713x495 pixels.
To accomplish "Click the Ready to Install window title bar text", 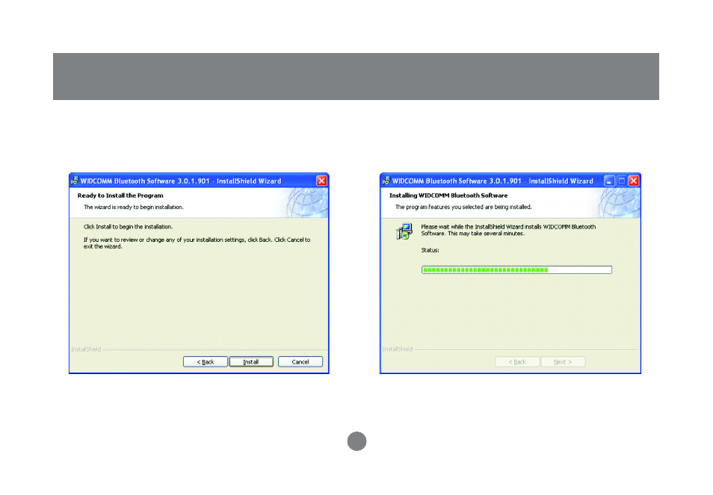I will (x=181, y=181).
